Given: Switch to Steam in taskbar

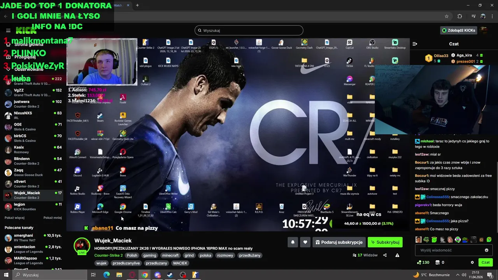Looking at the screenshot, I should pyautogui.click(x=170, y=275).
